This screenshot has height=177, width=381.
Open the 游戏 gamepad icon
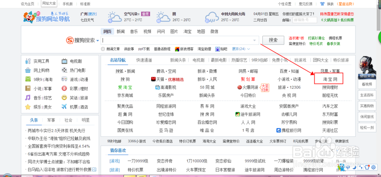pyautogui.click(x=64, y=79)
